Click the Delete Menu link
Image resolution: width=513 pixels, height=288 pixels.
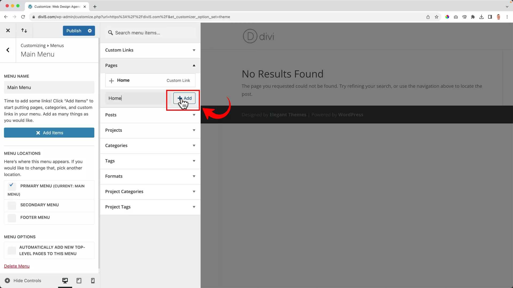(17, 266)
